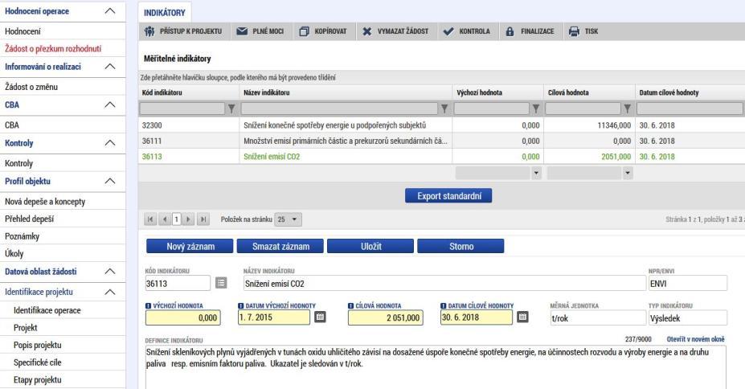Collapse the Profil objektu section
Image resolution: width=745 pixels, height=389 pixels.
(x=110, y=181)
